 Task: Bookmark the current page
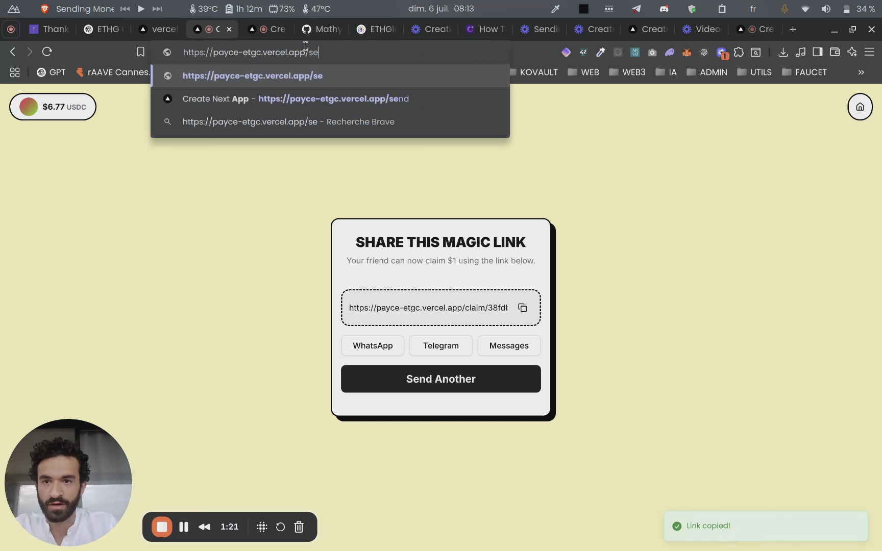(x=140, y=52)
